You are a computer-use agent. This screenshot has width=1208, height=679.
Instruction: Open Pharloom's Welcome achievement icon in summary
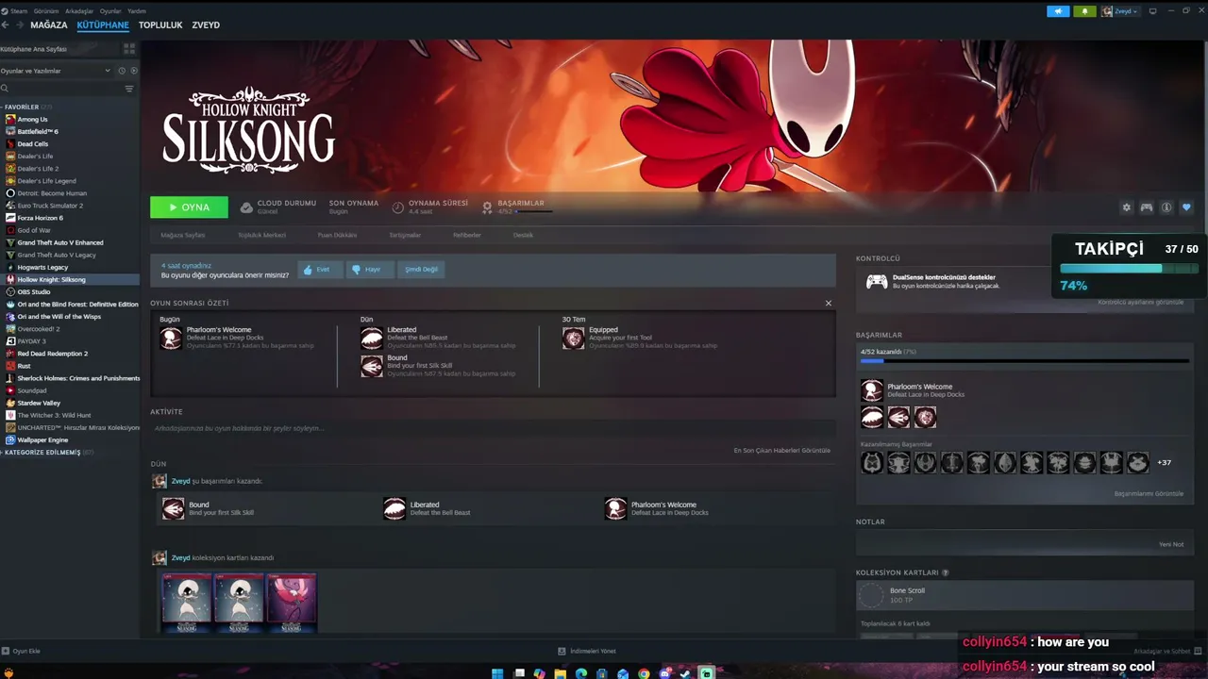click(171, 339)
